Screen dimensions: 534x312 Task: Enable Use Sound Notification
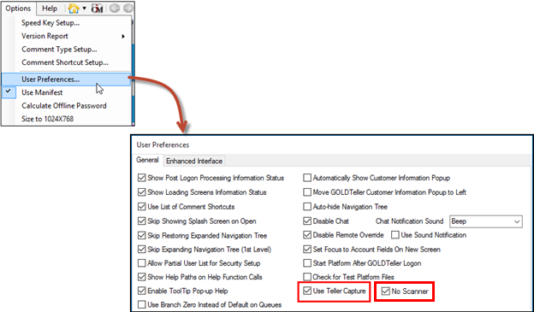(x=395, y=235)
